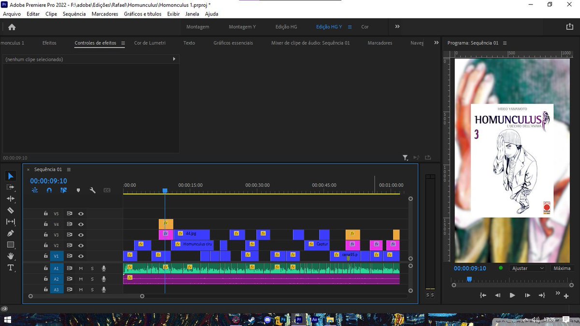Screen dimensions: 580x326
Task: Open Discord from the taskbar
Action: click(267, 319)
